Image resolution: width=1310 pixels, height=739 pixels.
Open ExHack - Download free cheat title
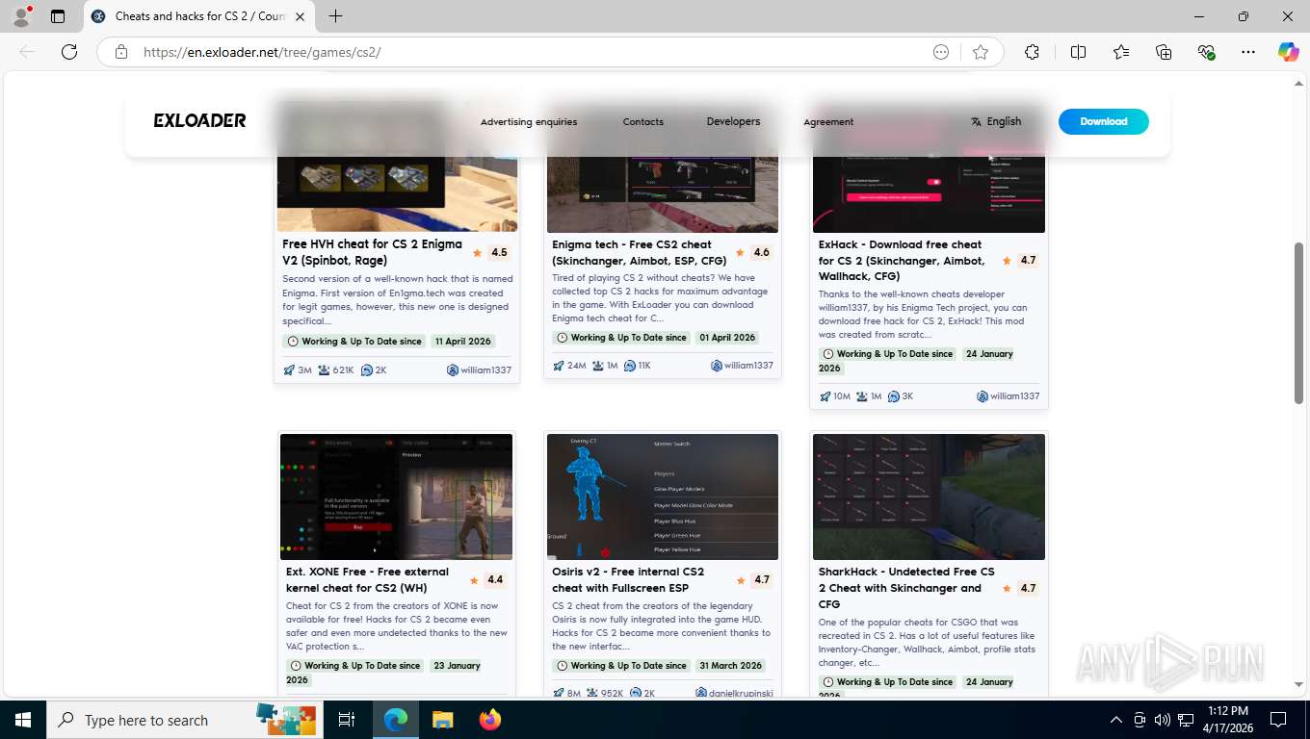point(903,260)
